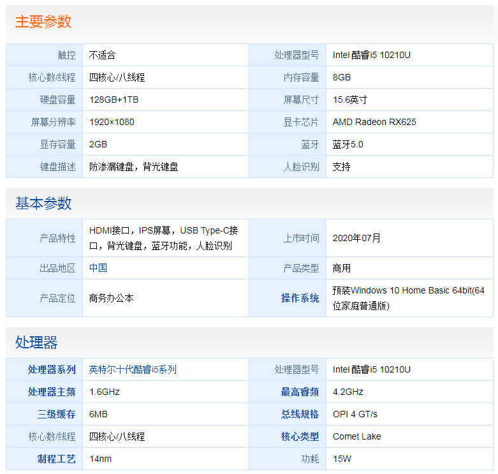Open the 英特尔十代酷睿i5系列 link

click(133, 369)
